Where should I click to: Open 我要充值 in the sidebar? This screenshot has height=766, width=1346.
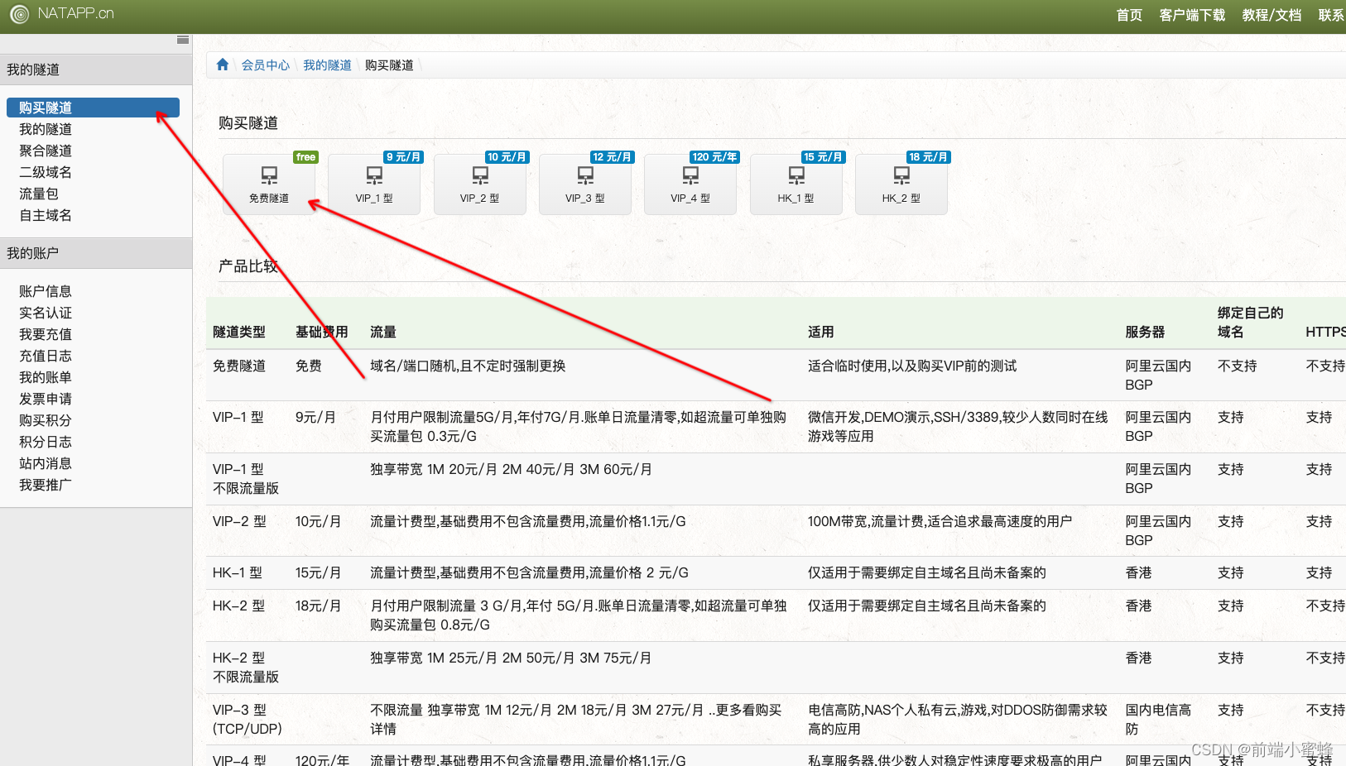tap(46, 334)
